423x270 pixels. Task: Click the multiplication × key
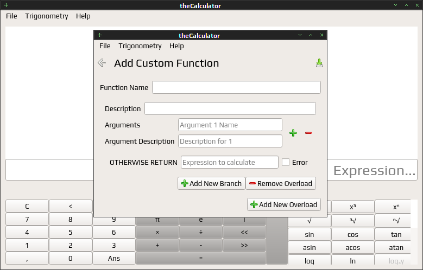tap(157, 232)
